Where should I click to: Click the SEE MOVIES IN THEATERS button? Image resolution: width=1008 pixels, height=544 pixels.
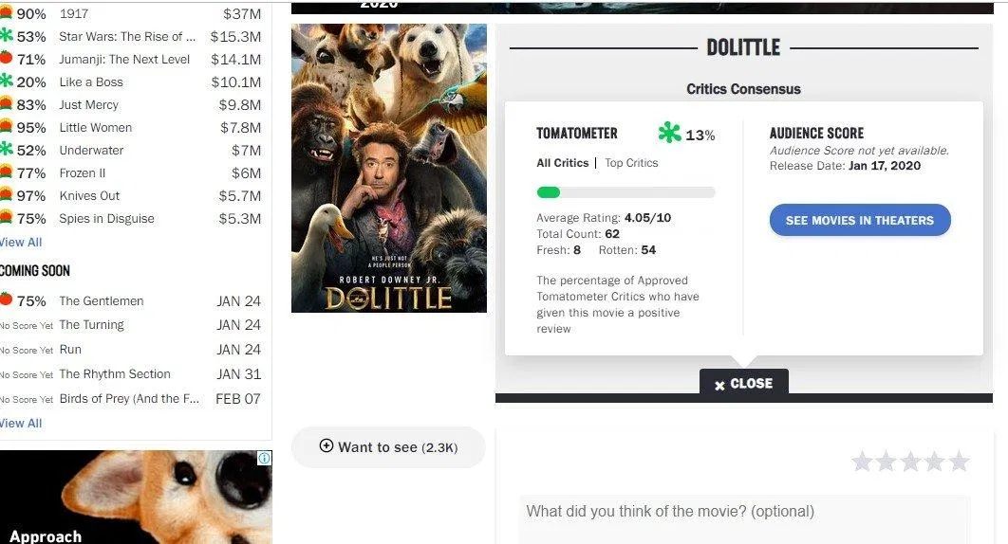click(860, 220)
